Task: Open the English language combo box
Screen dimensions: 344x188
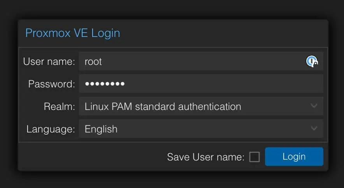Action: coord(201,129)
